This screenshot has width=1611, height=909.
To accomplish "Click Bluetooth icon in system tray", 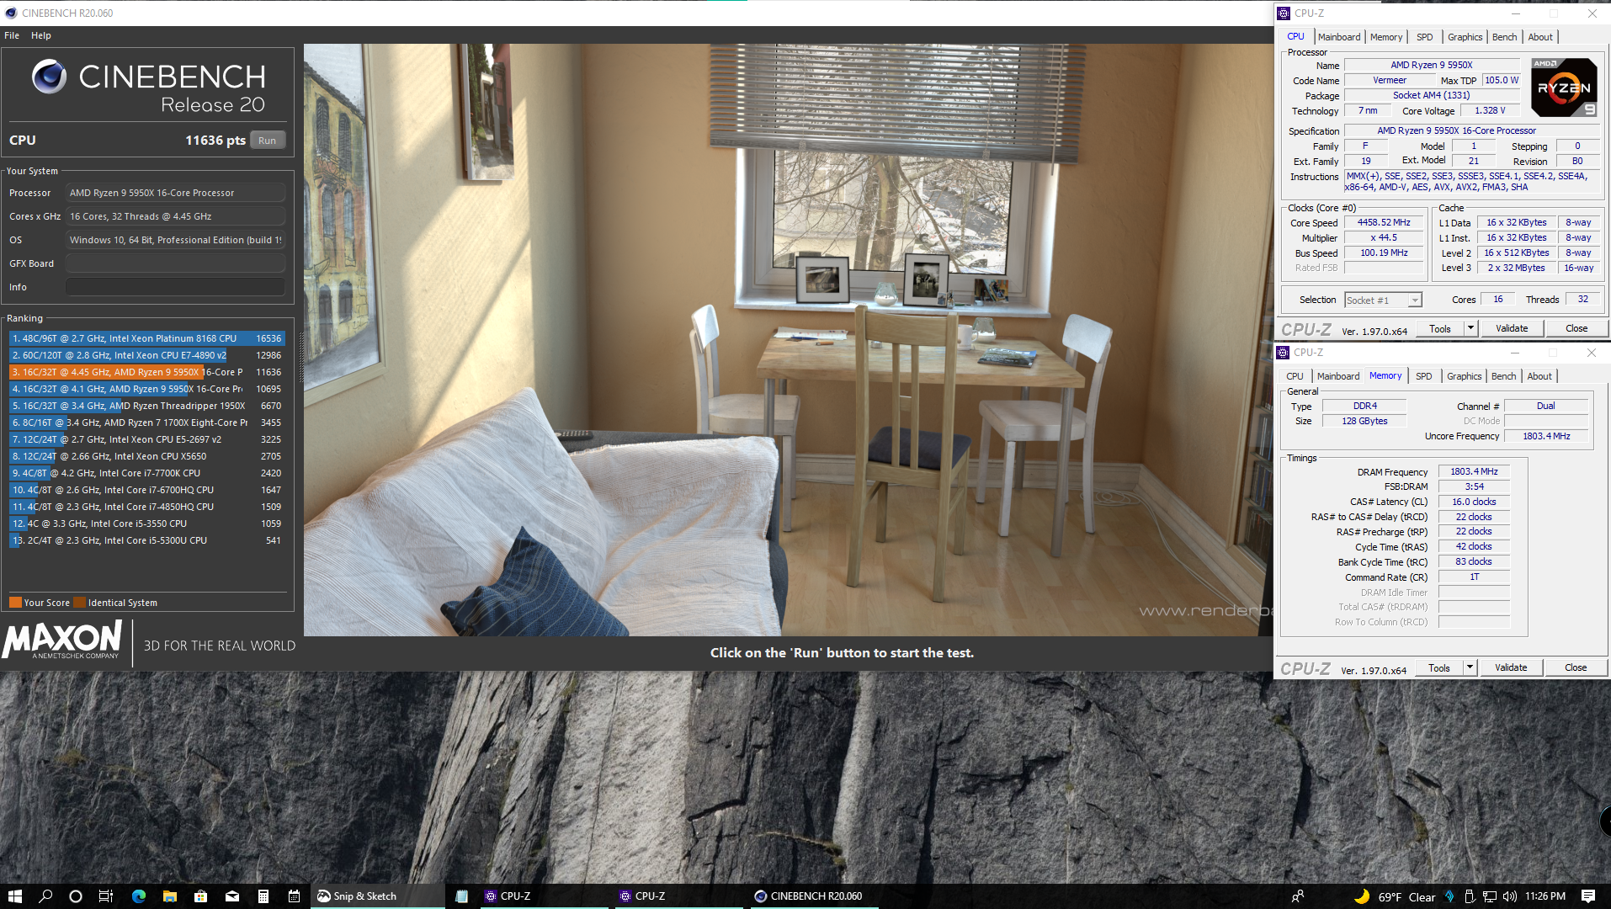I will click(x=1449, y=896).
